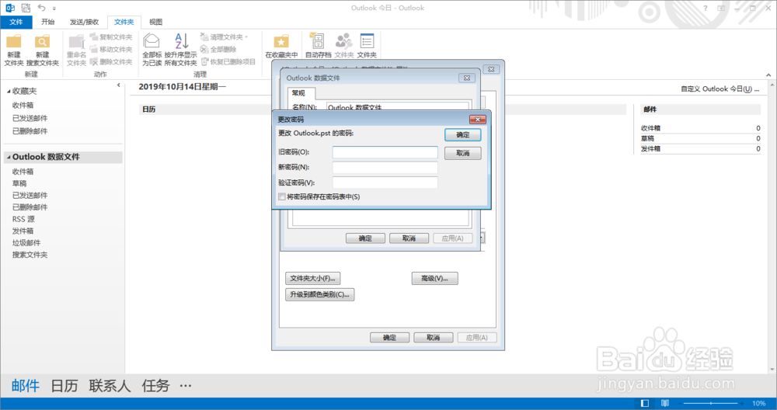Screen dimensions: 777x410
Task: Select 已删除邮件 under Favorites
Action: (30, 130)
